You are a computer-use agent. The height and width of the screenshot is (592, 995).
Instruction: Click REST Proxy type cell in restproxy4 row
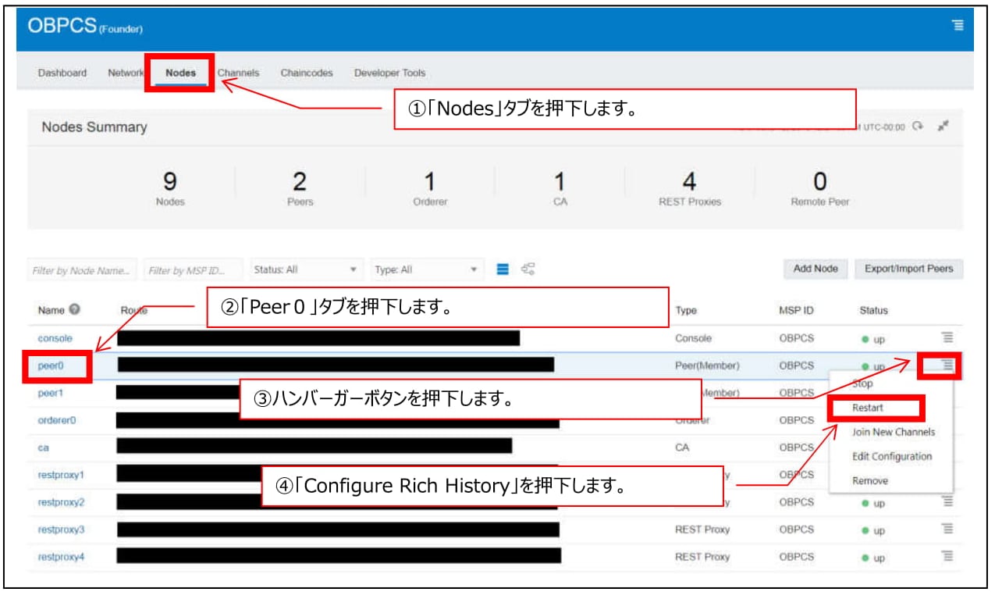(702, 557)
